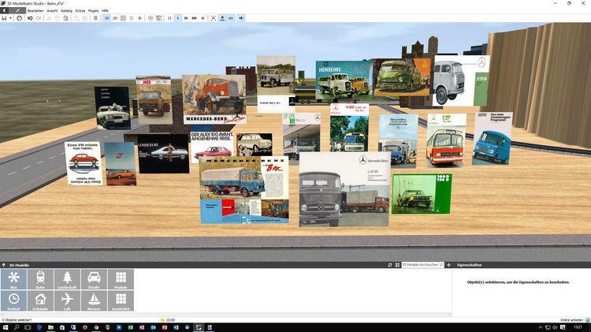Open Windows Start menu

pos(6,327)
